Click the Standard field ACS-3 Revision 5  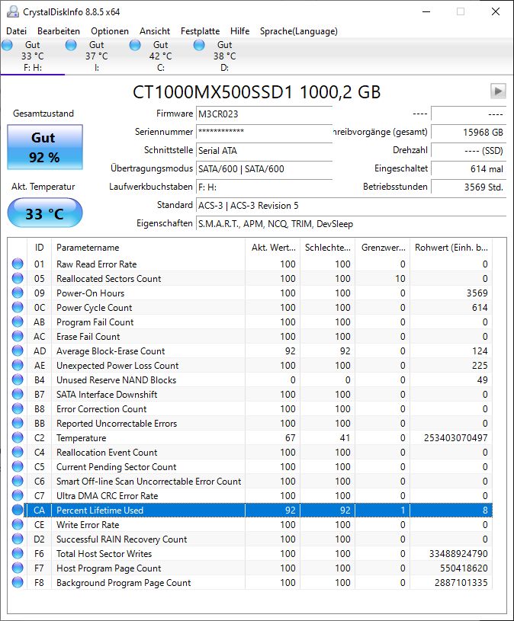point(351,206)
